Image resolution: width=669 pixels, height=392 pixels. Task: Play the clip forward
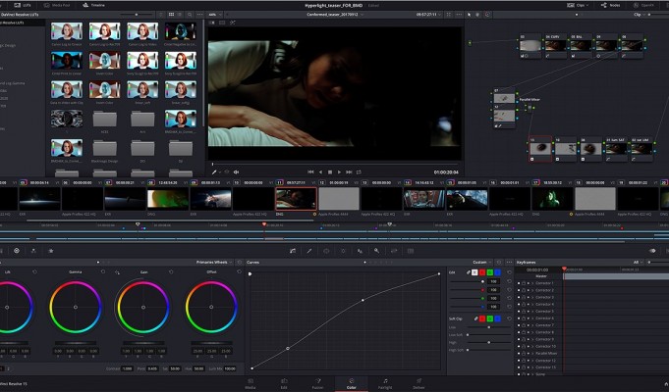pyautogui.click(x=339, y=171)
